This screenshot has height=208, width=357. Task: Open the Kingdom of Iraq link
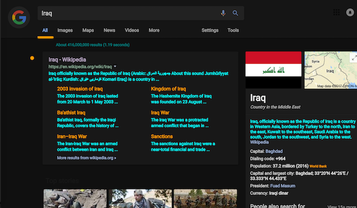pyautogui.click(x=168, y=89)
